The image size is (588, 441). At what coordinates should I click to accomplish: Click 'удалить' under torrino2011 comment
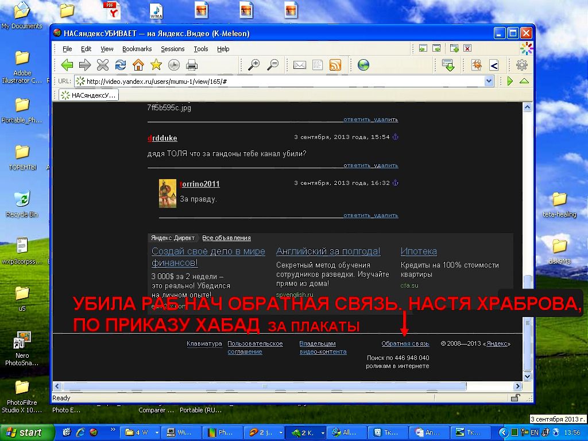pos(386,215)
